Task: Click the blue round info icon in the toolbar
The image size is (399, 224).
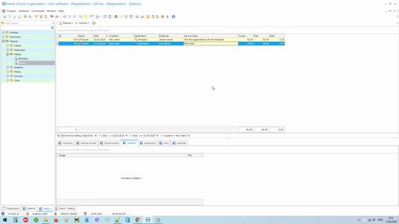Action: (x=173, y=17)
